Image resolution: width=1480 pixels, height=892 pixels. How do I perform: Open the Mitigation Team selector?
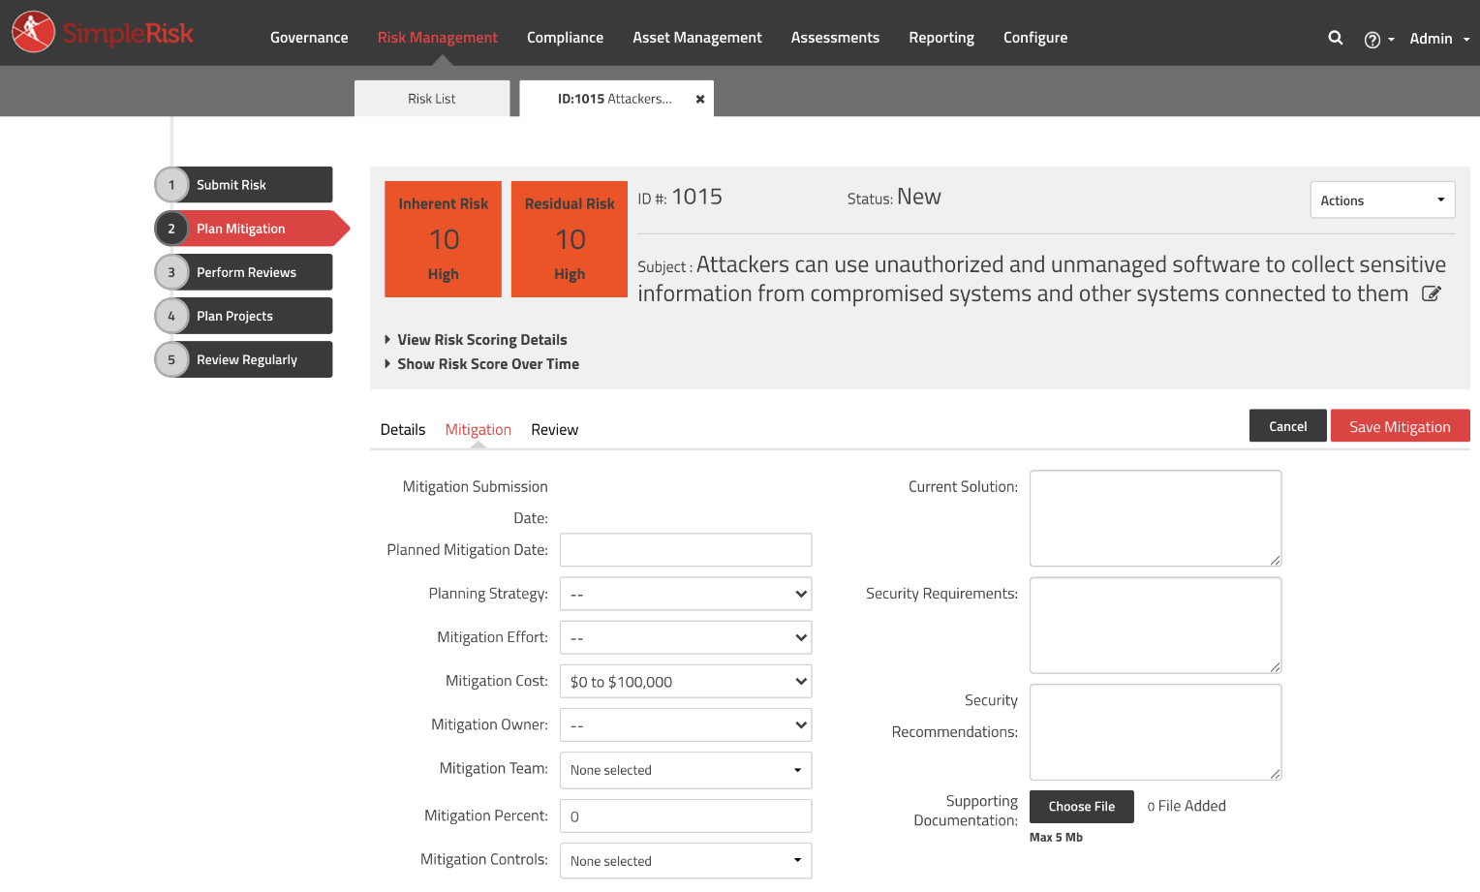pos(686,769)
